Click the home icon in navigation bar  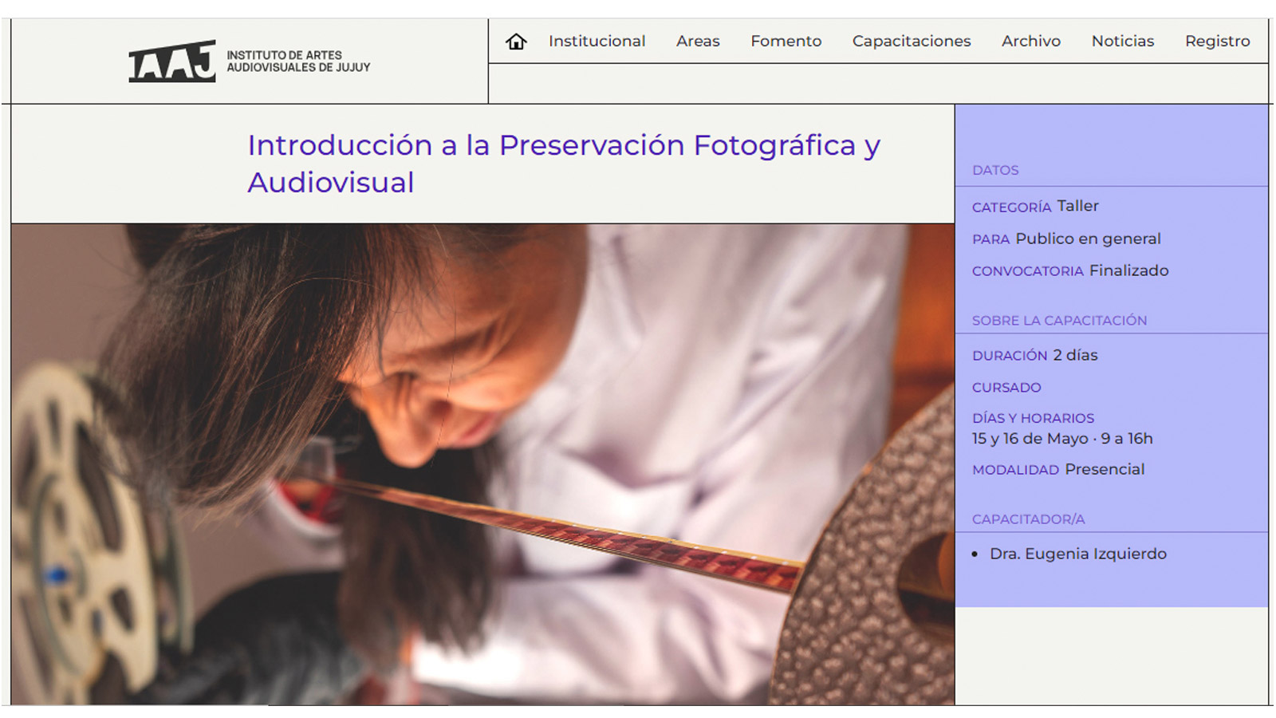pyautogui.click(x=516, y=41)
